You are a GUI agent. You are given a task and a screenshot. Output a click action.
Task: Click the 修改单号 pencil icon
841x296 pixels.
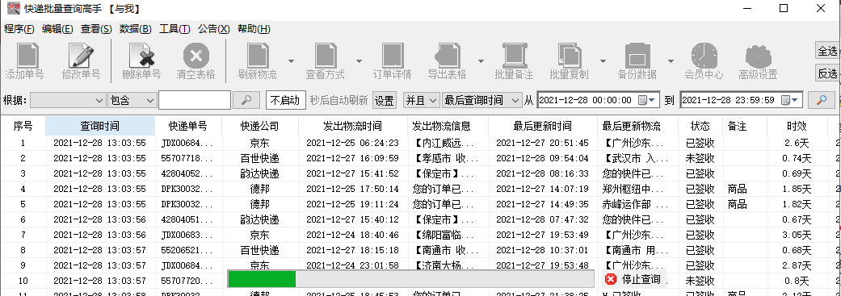[x=81, y=56]
